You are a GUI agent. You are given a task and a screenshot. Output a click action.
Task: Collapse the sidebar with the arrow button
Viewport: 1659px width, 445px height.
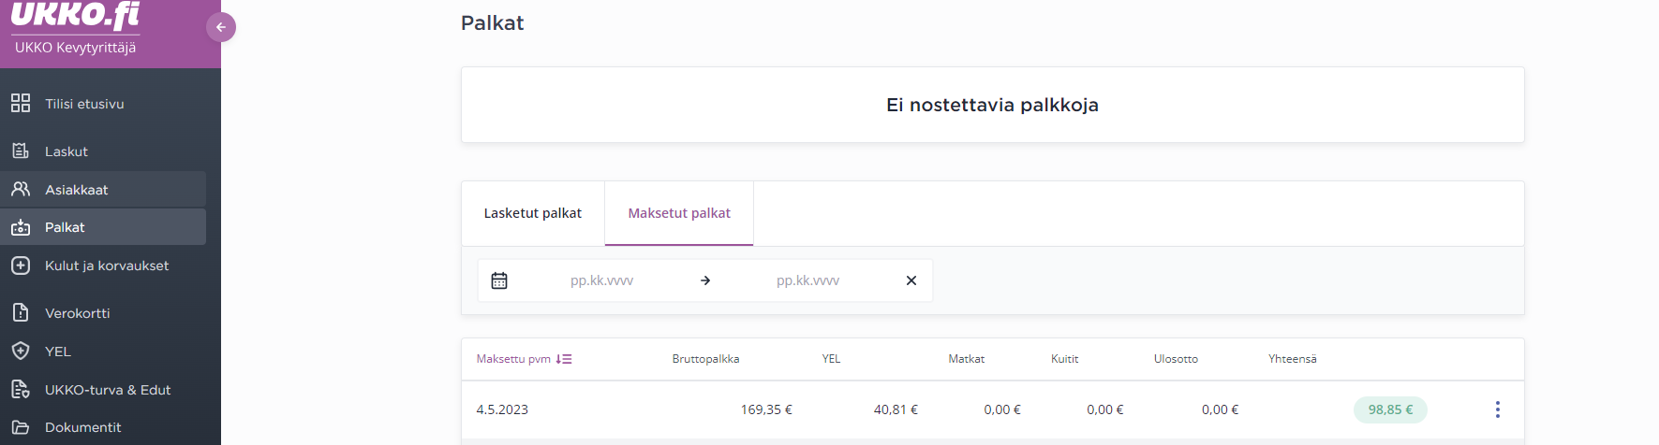[221, 27]
